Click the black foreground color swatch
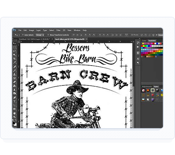This screenshot has height=155, width=175. (x=14, y=123)
